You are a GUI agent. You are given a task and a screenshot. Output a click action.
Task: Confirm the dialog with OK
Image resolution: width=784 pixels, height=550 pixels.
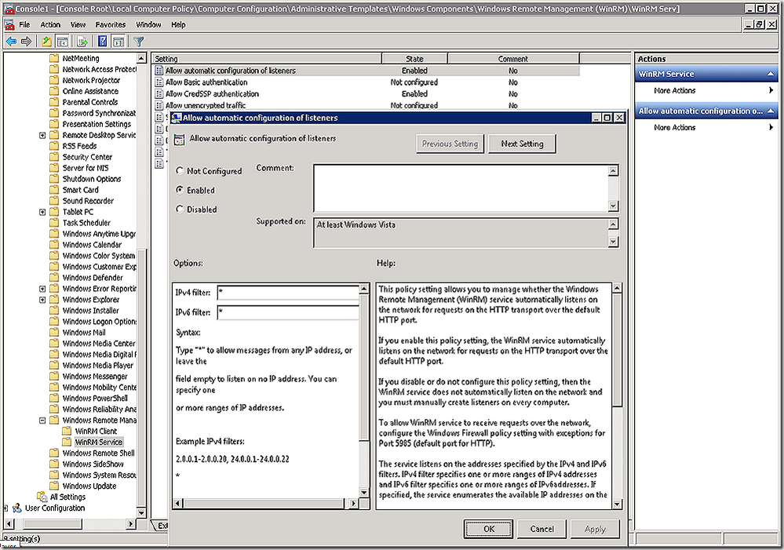pos(488,529)
